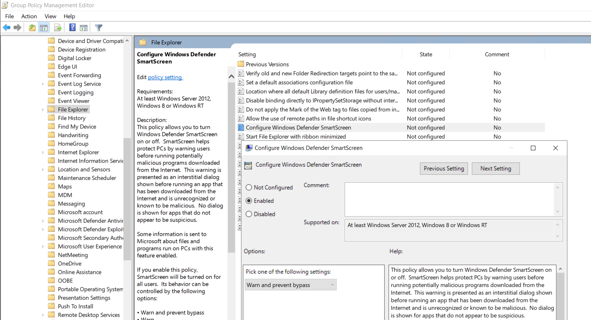Click policy icon for Verify old and new Folder Redirection
Screen dimensions: 591x320
(241, 73)
